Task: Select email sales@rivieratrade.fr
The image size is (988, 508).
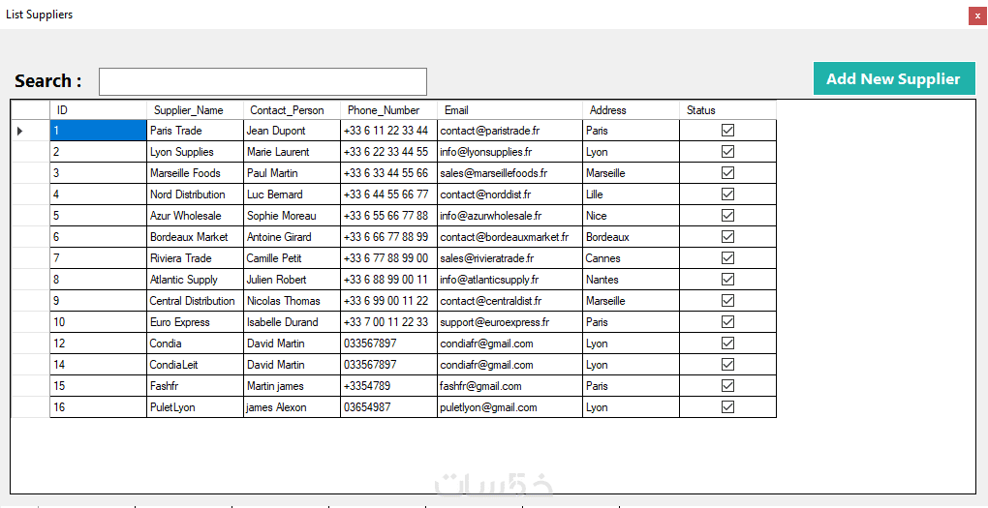Action: pos(509,258)
